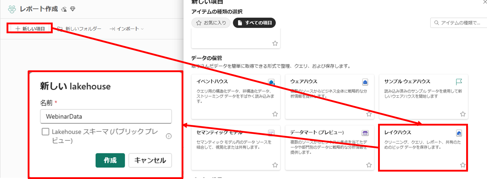The image size is (487, 179).
Task: Click the イベントハウス item type icon
Action: pos(271,82)
